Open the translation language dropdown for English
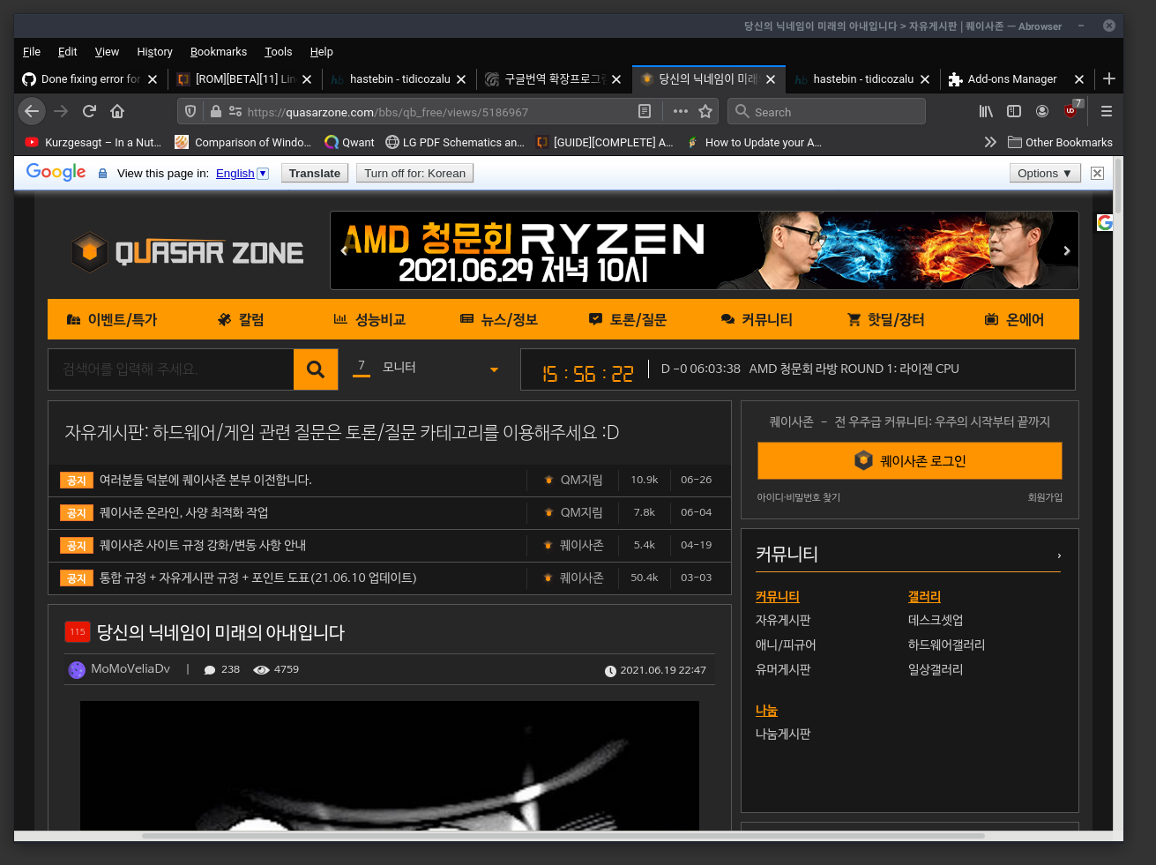This screenshot has height=865, width=1156. 263,174
